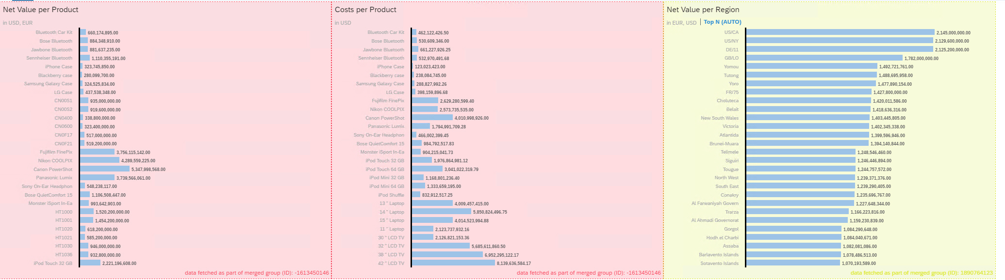1005x280 pixels.
Task: Click the Costs per Product chart title
Action: [365, 10]
